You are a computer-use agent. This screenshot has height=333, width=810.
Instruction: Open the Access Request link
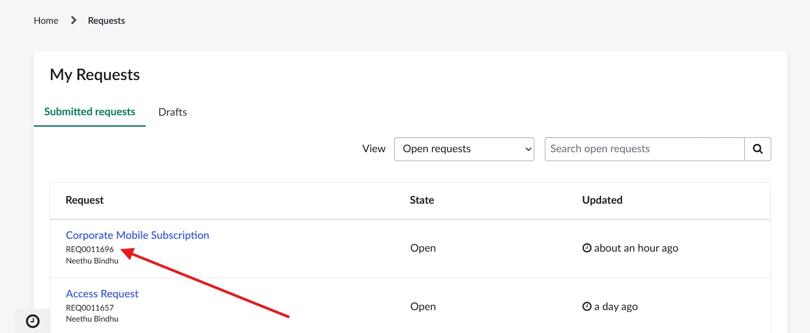102,293
